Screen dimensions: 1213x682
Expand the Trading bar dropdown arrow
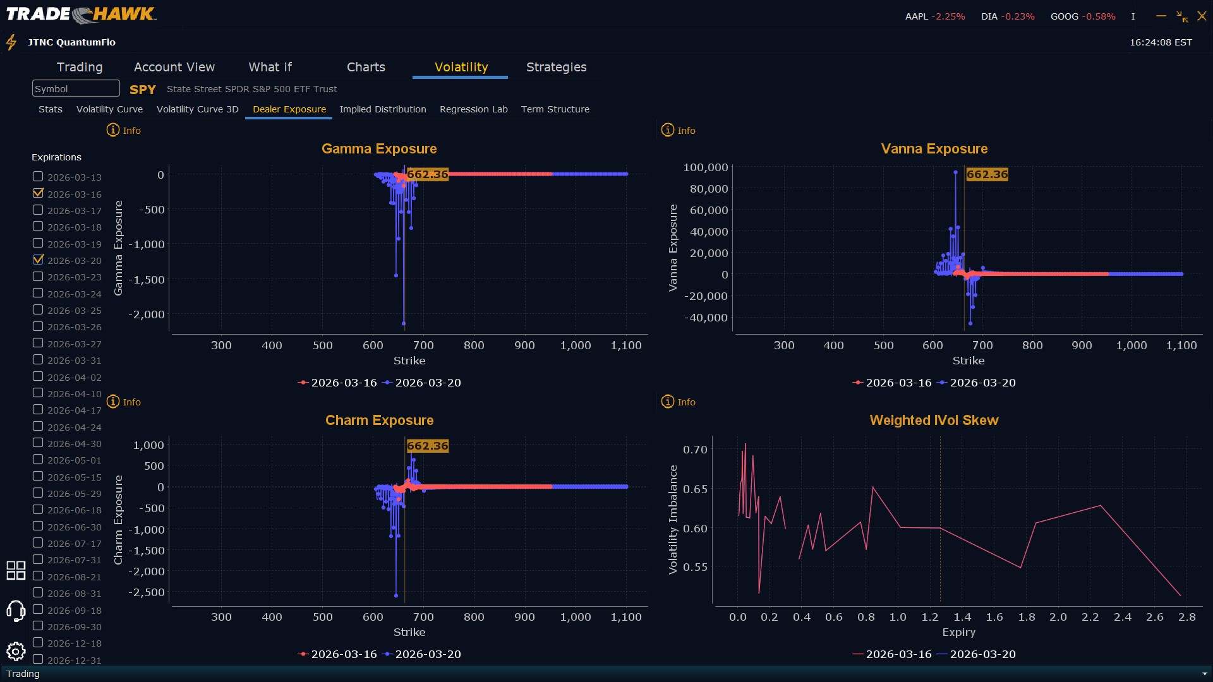pos(1204,674)
